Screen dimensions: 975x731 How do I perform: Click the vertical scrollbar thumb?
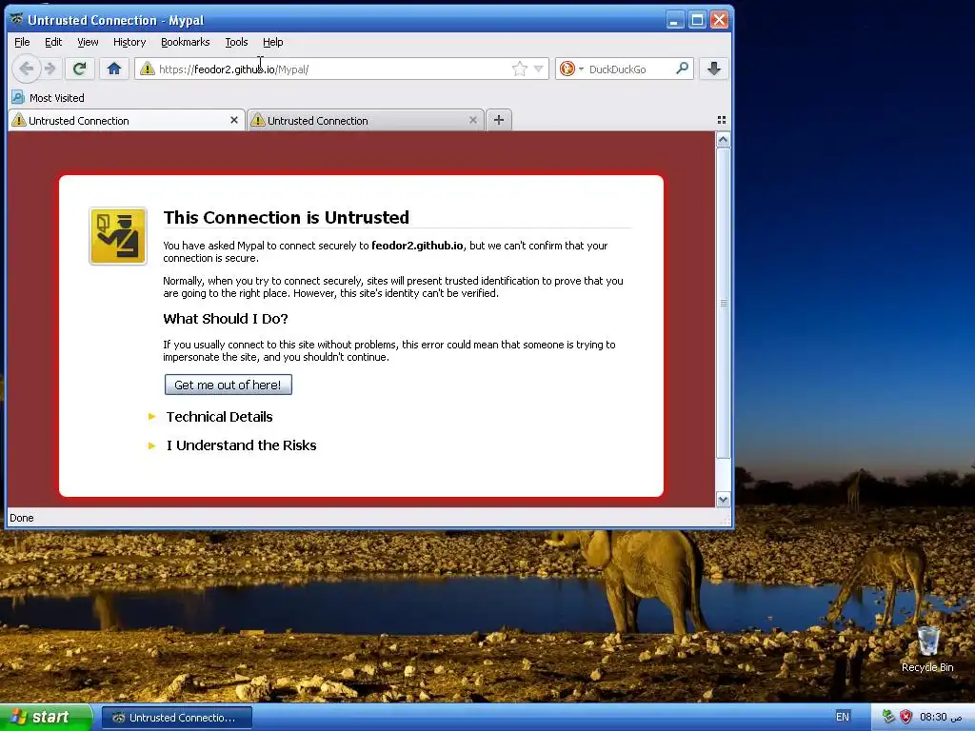(x=723, y=304)
